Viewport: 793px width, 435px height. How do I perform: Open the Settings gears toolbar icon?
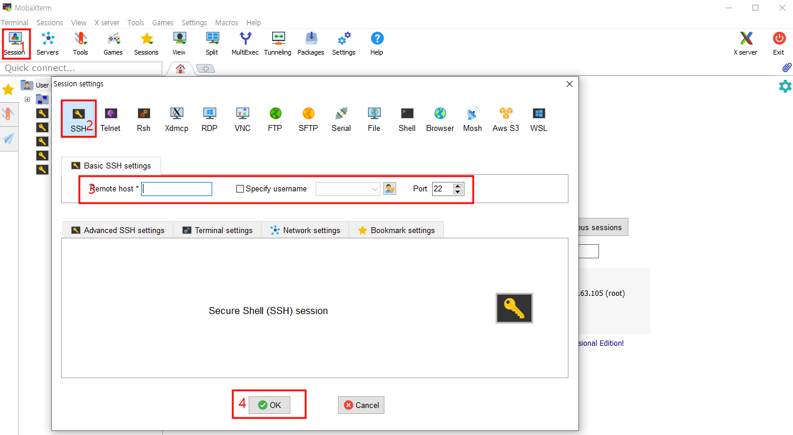tap(344, 44)
